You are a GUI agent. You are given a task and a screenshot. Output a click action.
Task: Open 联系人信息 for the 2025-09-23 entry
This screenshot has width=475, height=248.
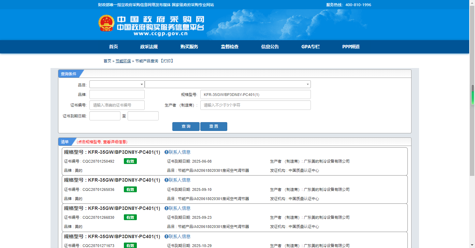[179, 208]
